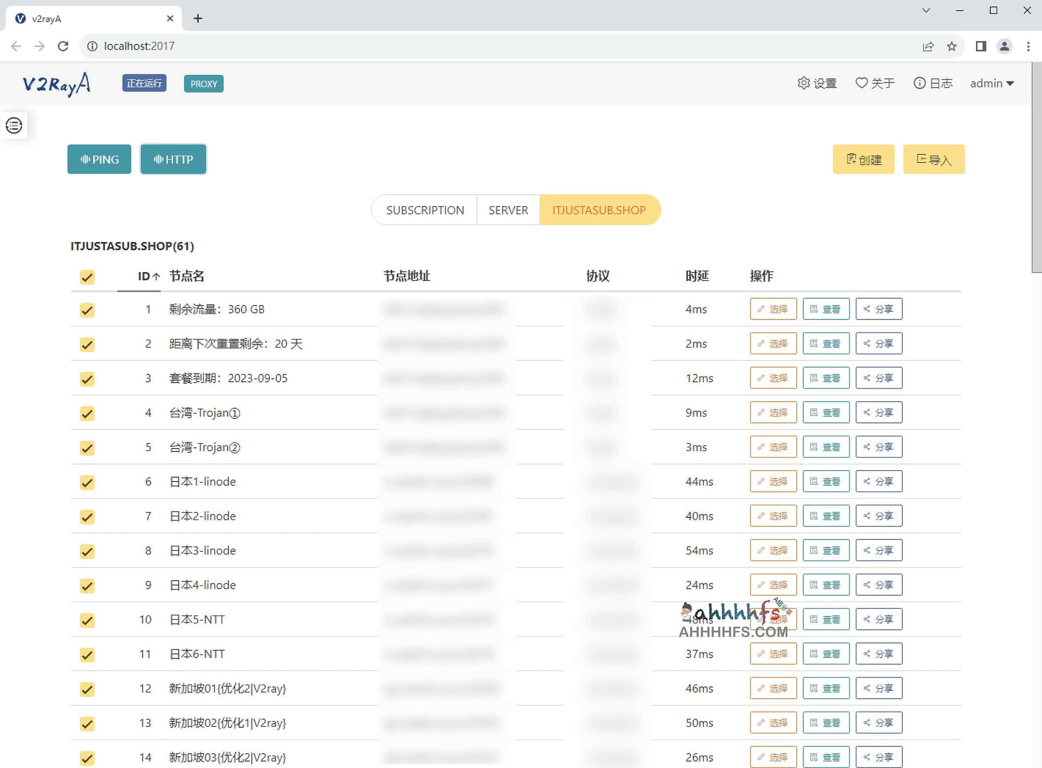Run the PING latency test

click(99, 159)
